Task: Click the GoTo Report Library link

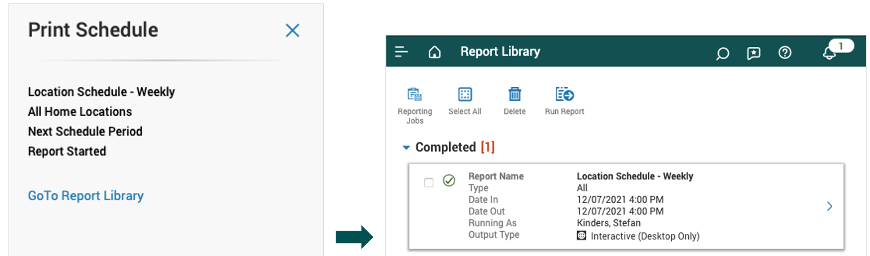Action: point(86,196)
